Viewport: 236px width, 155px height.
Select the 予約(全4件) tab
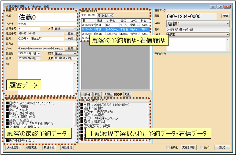coord(89,15)
